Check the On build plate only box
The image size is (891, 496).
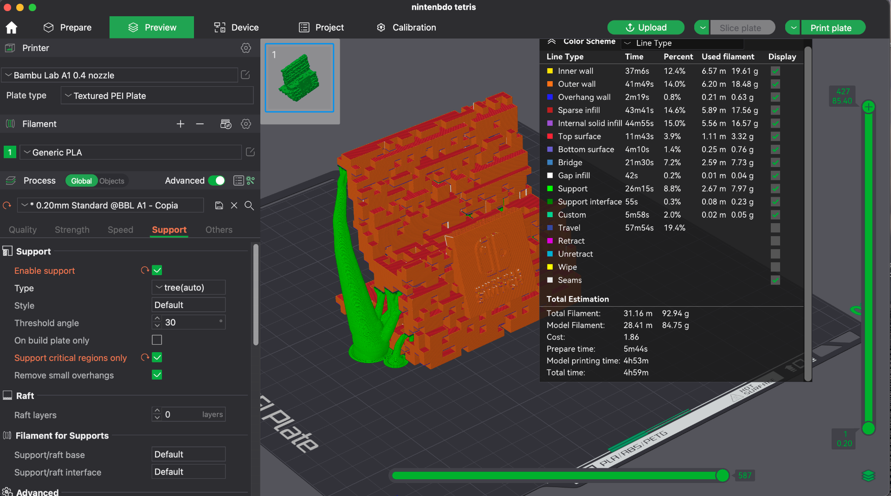tap(157, 340)
